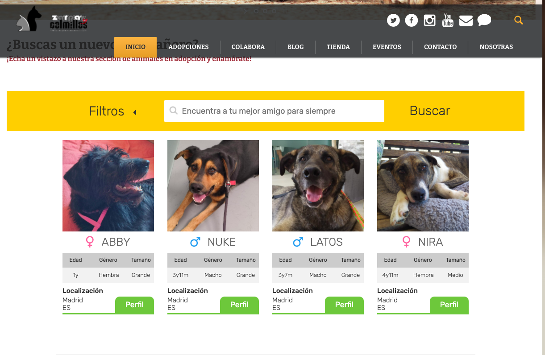Go to the INICIO menu item

(135, 47)
